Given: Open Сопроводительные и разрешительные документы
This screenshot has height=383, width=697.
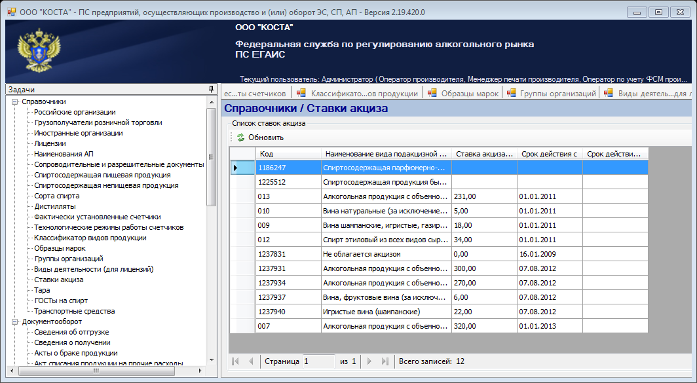Looking at the screenshot, I should (119, 164).
